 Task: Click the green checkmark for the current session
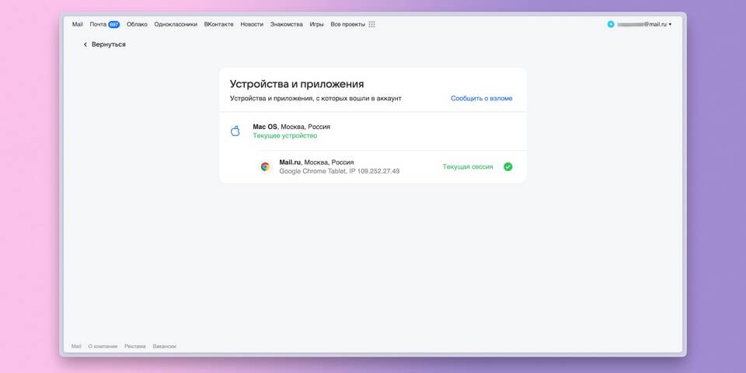click(508, 166)
